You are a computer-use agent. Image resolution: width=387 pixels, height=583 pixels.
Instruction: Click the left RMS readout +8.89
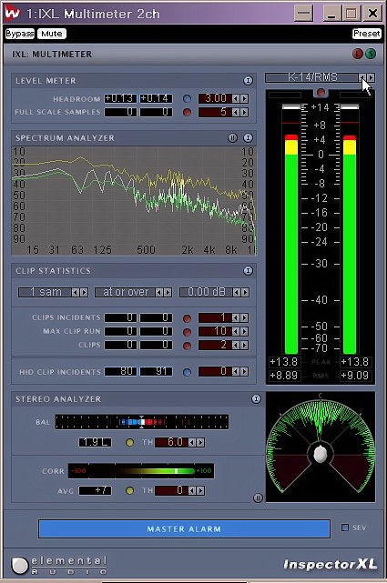285,376
